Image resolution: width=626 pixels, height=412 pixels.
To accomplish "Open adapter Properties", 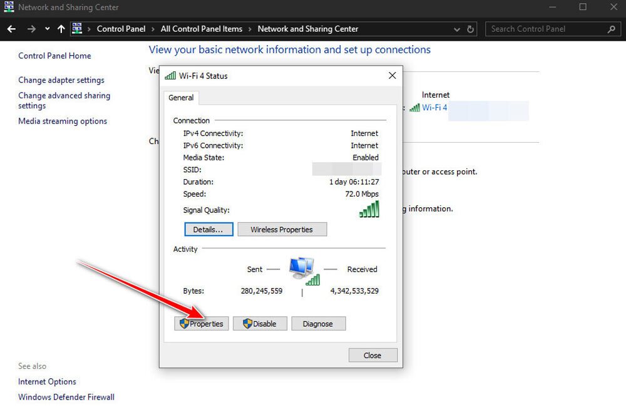I will coord(201,324).
